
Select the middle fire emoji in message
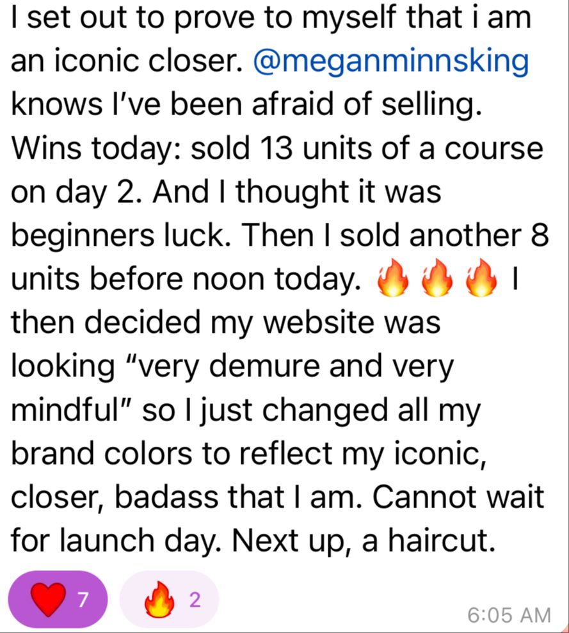(x=437, y=278)
